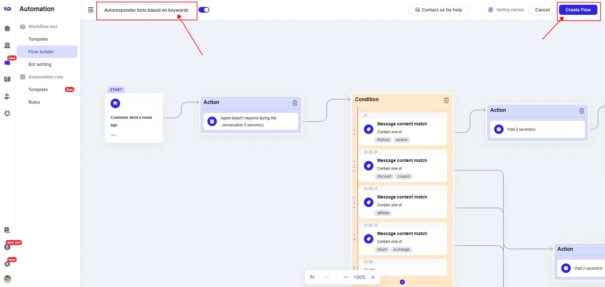Image resolution: width=605 pixels, height=287 pixels.
Task: Open the agent doesn't respond action item
Action: [x=251, y=121]
